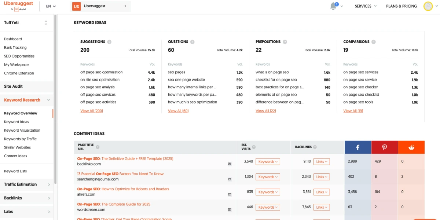The width and height of the screenshot is (440, 220).
Task: Select Content Ideas in sidebar
Action: click(15, 156)
